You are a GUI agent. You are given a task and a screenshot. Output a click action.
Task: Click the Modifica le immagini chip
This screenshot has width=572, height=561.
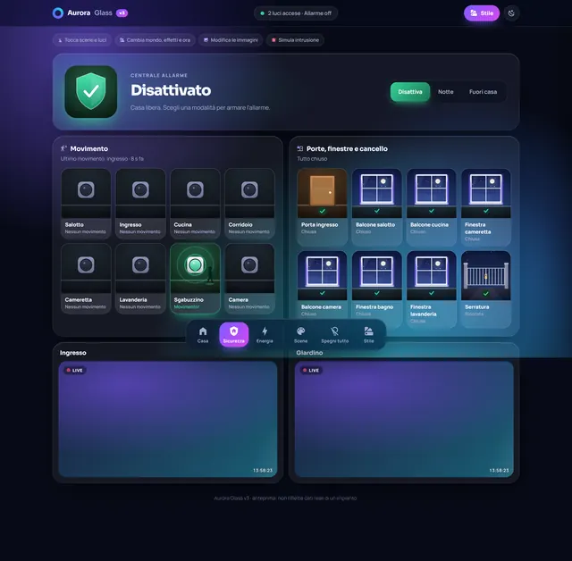[x=231, y=40]
